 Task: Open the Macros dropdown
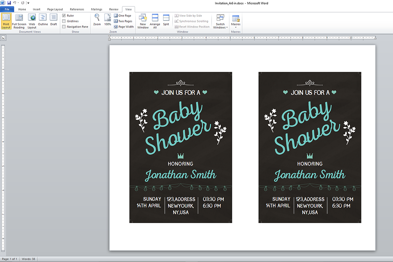point(235,21)
